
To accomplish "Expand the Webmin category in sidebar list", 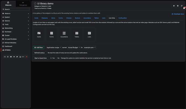I will [16, 13].
